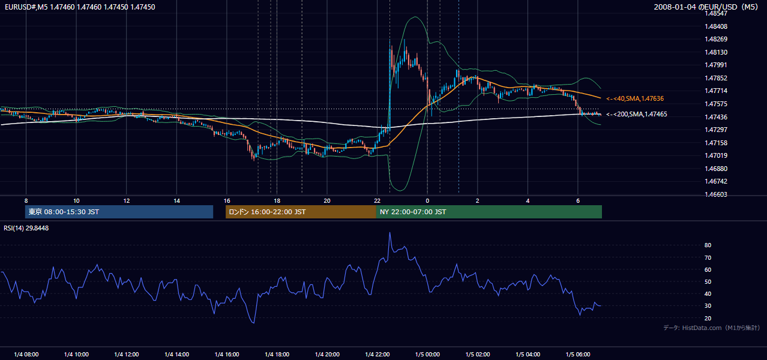Click price level 1.47852 on the axis
The height and width of the screenshot is (360, 767).
click(x=717, y=78)
